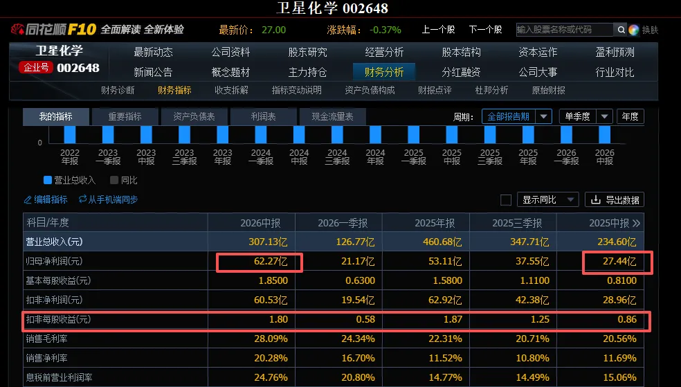Click the red 企业号 badge
This screenshot has width=681, height=387.
point(36,67)
